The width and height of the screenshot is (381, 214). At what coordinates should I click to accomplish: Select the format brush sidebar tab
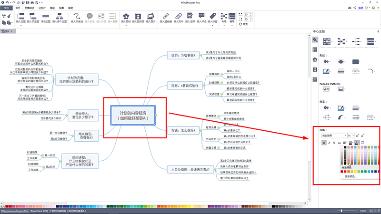coord(315,40)
